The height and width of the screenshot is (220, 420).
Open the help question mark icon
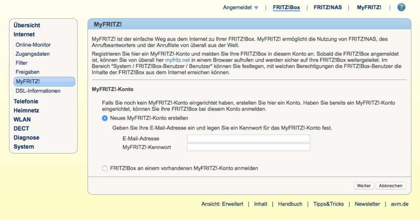coord(401,7)
